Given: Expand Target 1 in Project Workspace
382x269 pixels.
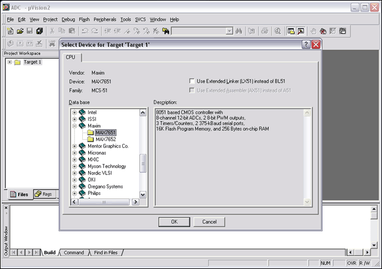Looking at the screenshot, I should click(x=9, y=62).
